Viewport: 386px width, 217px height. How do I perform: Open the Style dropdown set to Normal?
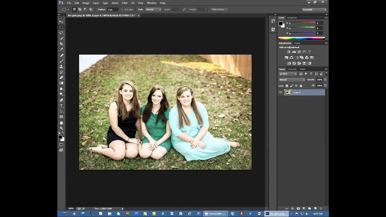153,9
